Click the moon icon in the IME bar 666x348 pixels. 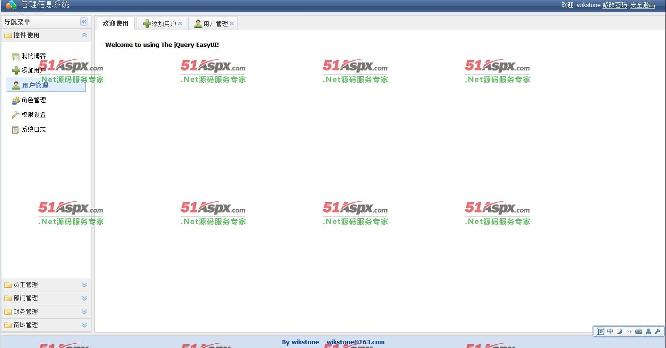tap(620, 331)
